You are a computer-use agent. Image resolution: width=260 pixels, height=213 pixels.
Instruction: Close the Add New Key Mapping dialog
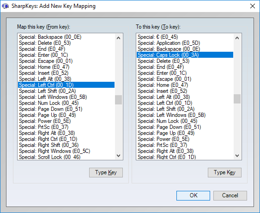(252, 6)
